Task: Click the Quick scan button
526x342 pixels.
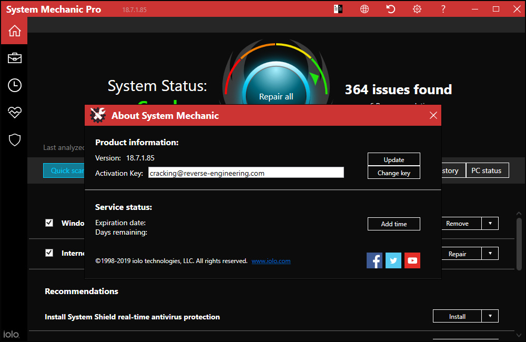Action: 64,170
